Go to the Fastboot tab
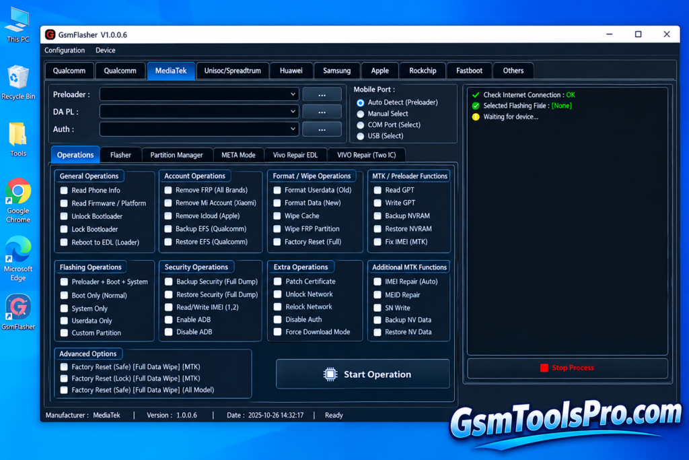This screenshot has width=689, height=460. (x=469, y=71)
